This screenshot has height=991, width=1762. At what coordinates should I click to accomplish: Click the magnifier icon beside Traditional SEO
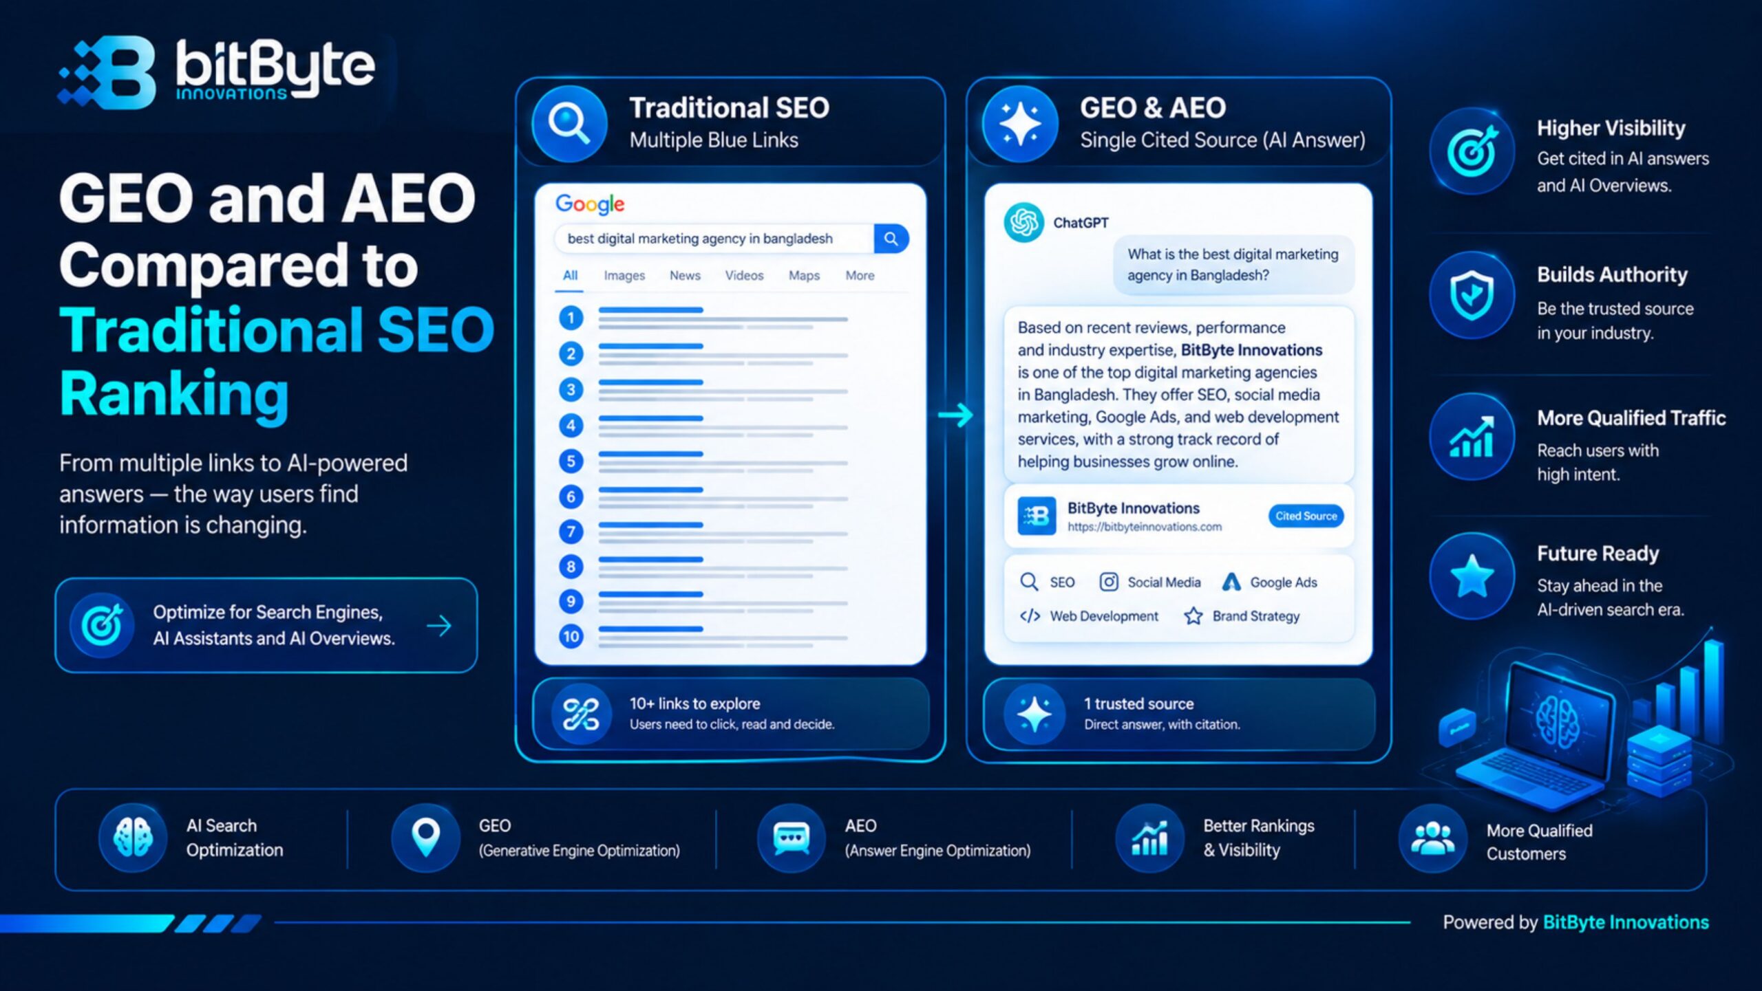pos(569,124)
